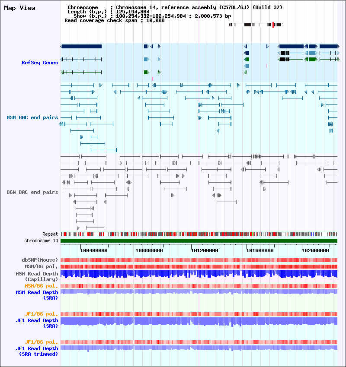
Task: Click the Repeat track label
Action: pyautogui.click(x=50, y=234)
